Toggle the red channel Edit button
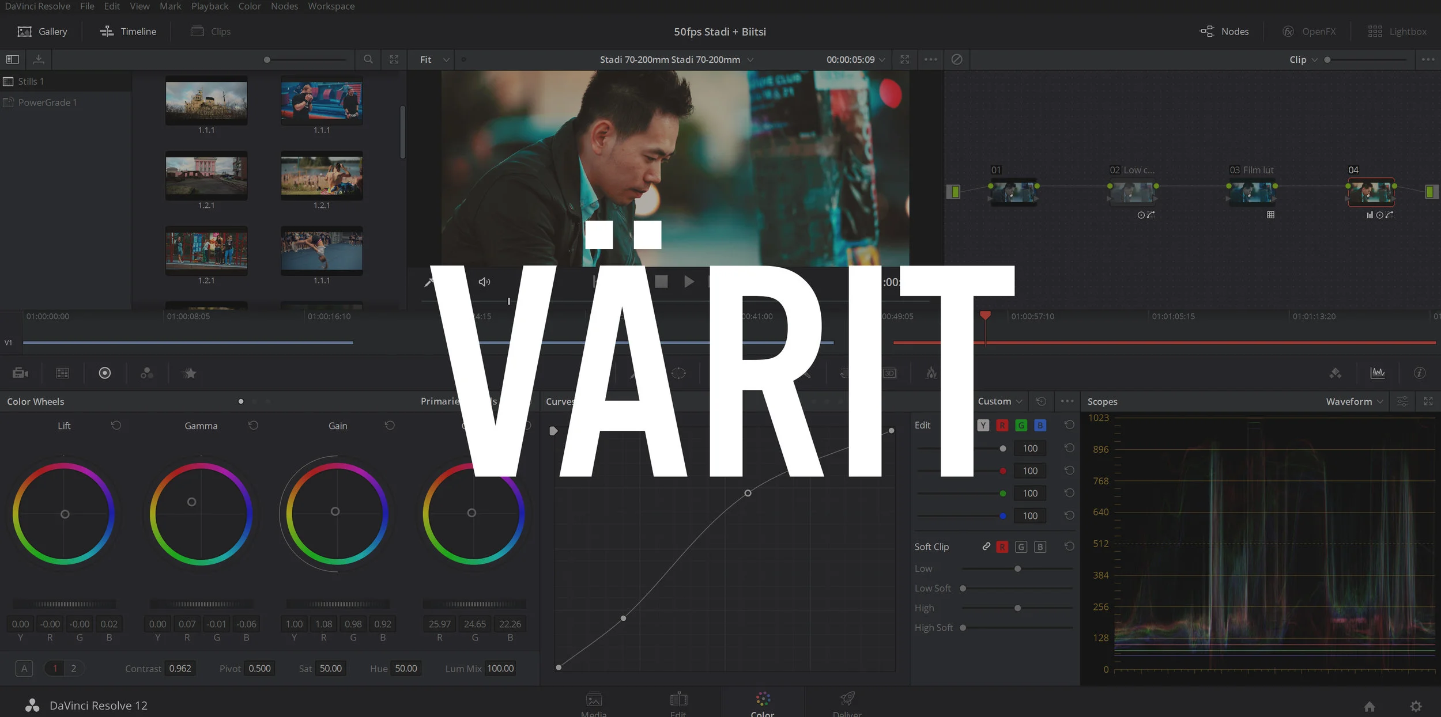 coord(1002,426)
